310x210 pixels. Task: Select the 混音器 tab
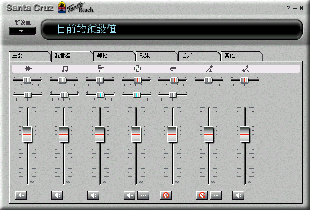point(72,56)
